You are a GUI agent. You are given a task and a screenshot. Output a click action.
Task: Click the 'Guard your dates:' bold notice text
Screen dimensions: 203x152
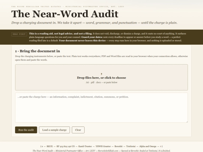92,37
